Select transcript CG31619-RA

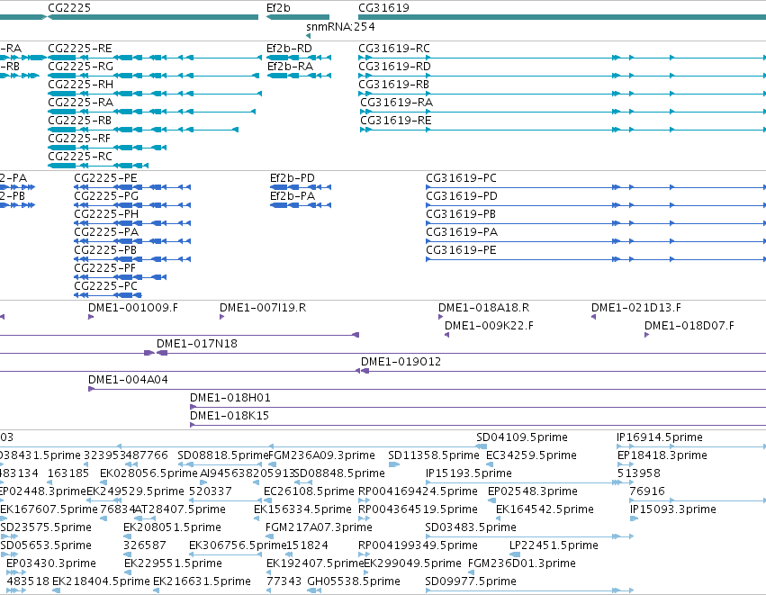[x=397, y=103]
